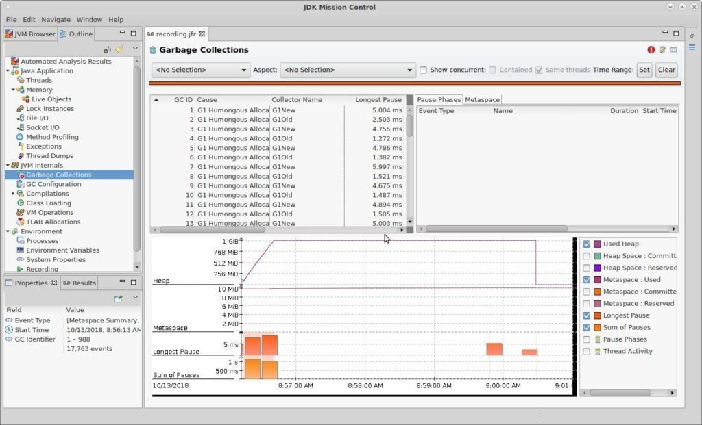This screenshot has width=702, height=425.
Task: Collapse the Memory tree node
Action: [13, 90]
